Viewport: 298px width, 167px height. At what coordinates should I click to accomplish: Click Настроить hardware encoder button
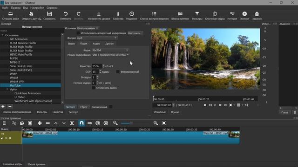135,33
